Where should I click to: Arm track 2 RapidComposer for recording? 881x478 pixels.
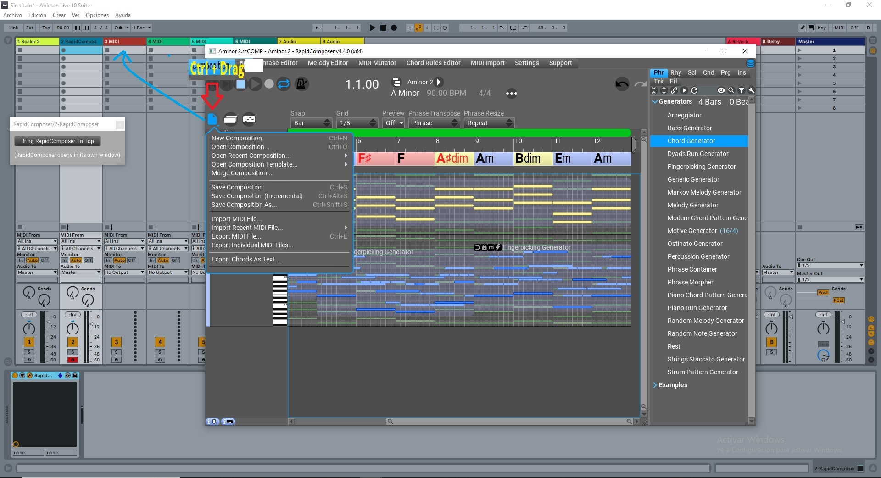pyautogui.click(x=72, y=360)
